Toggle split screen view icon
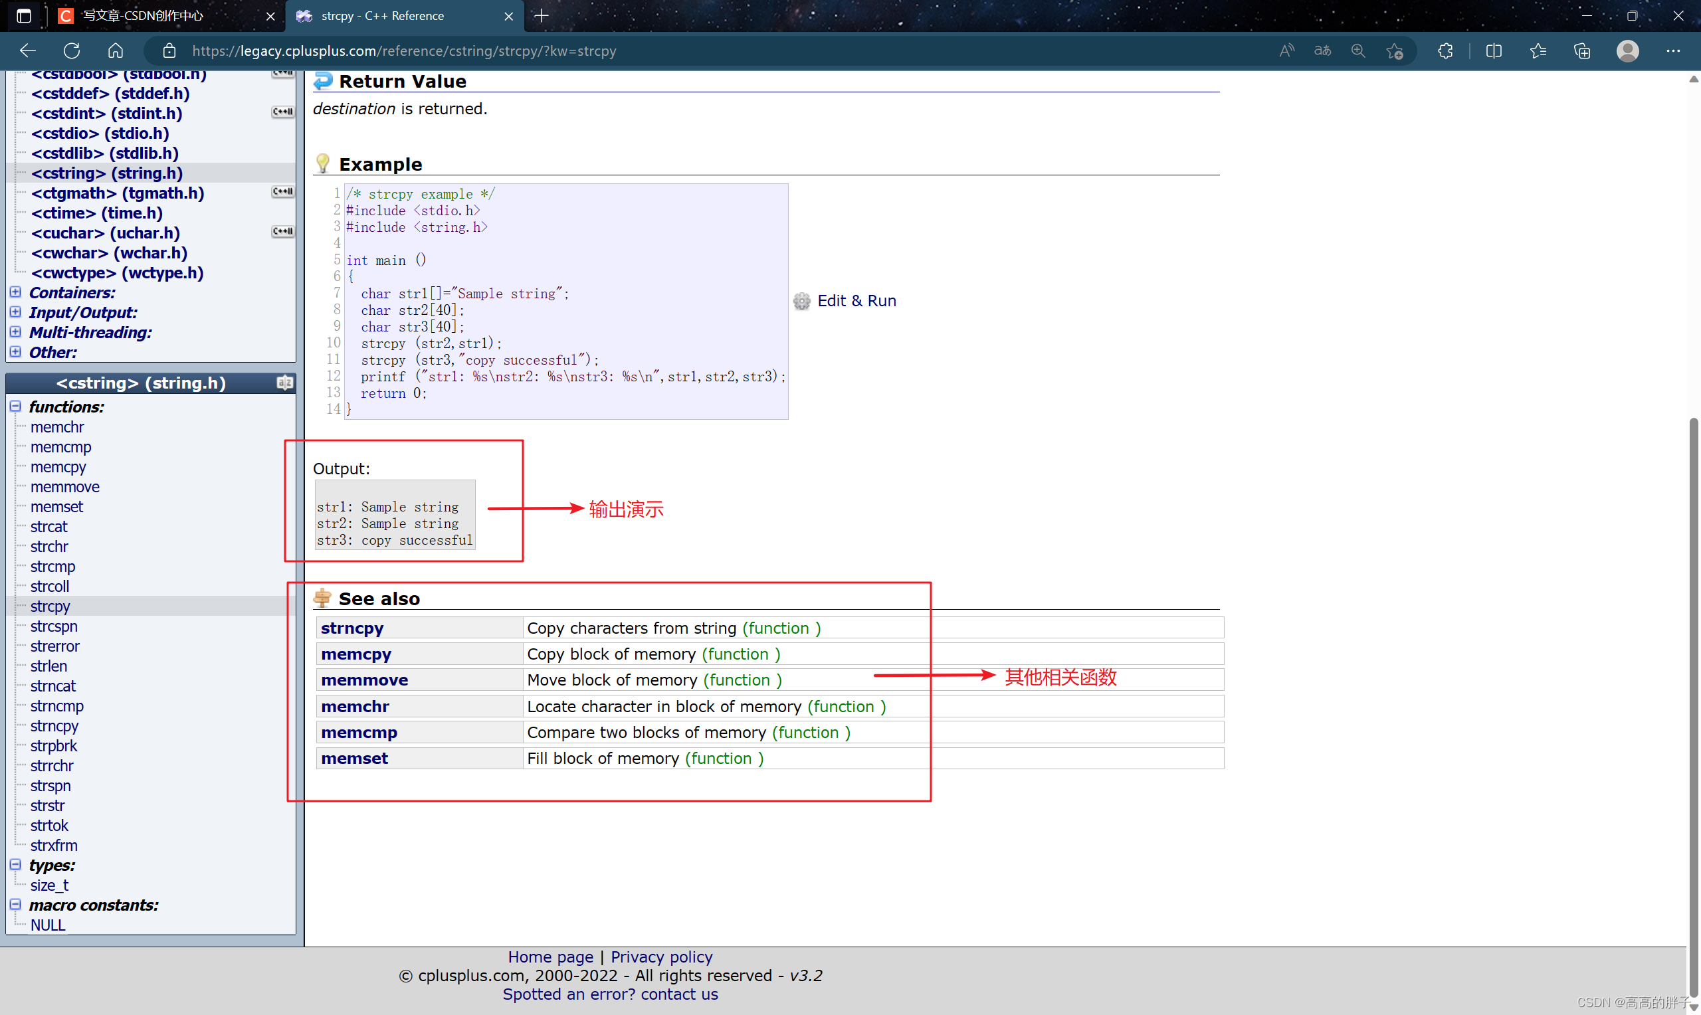Image resolution: width=1701 pixels, height=1015 pixels. (x=1494, y=50)
